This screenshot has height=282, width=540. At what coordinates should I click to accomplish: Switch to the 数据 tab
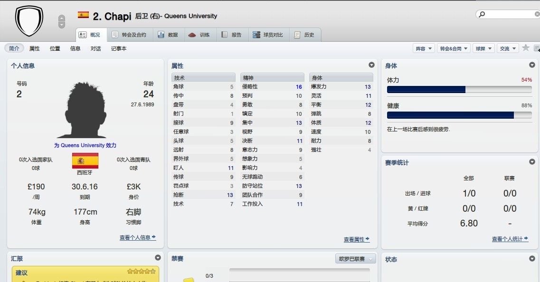[x=168, y=35]
